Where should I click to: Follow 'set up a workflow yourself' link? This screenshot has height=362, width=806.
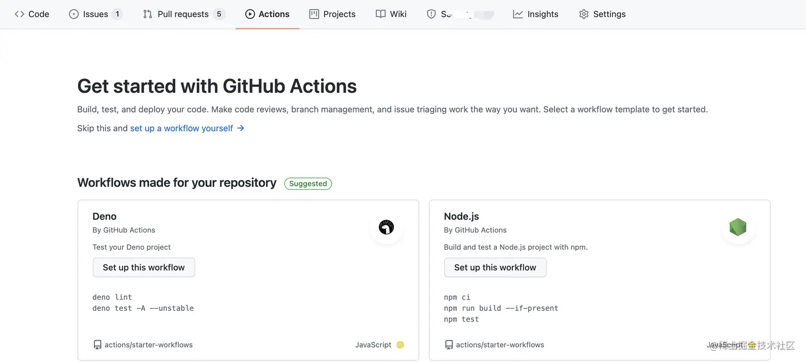(x=182, y=128)
